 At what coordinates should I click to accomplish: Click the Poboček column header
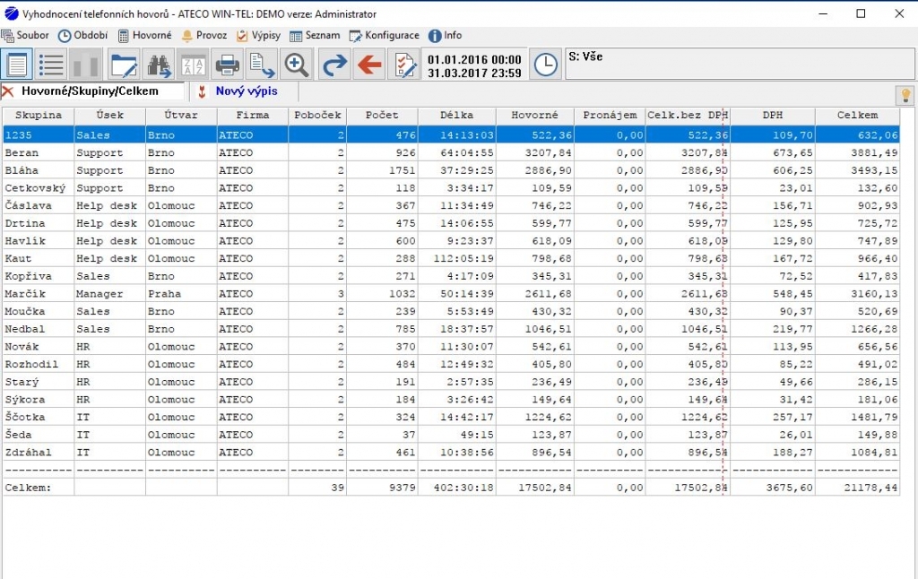(318, 116)
